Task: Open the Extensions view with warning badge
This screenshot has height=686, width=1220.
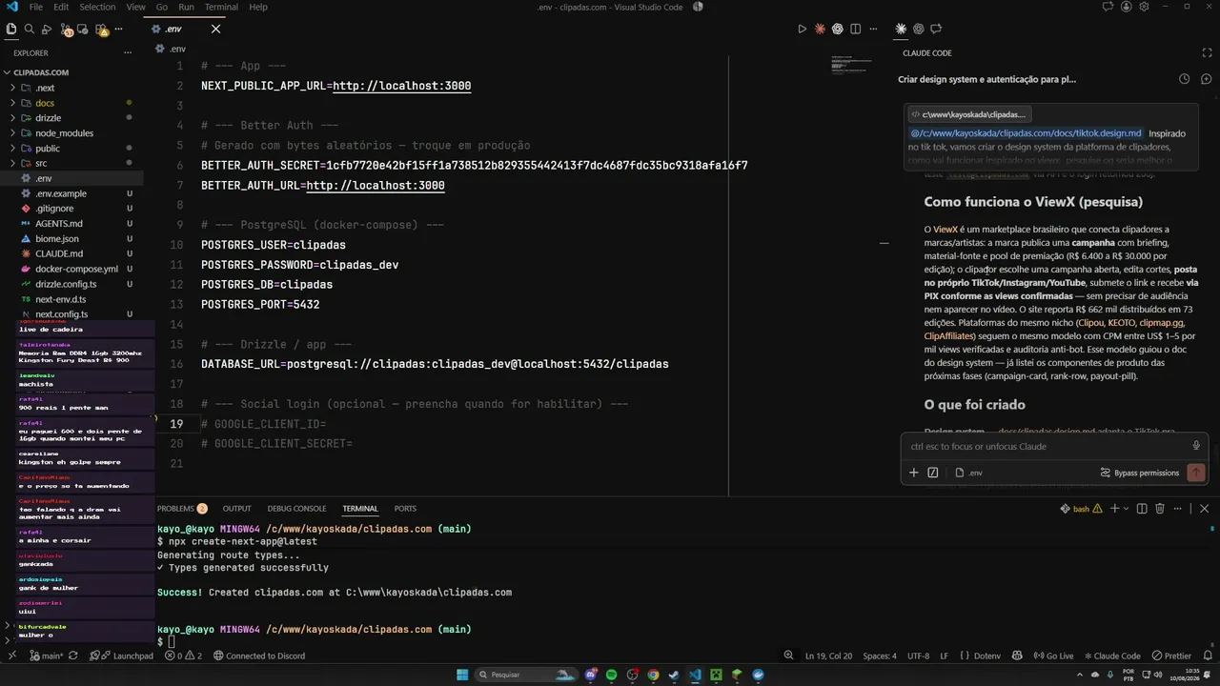Action: [101, 30]
